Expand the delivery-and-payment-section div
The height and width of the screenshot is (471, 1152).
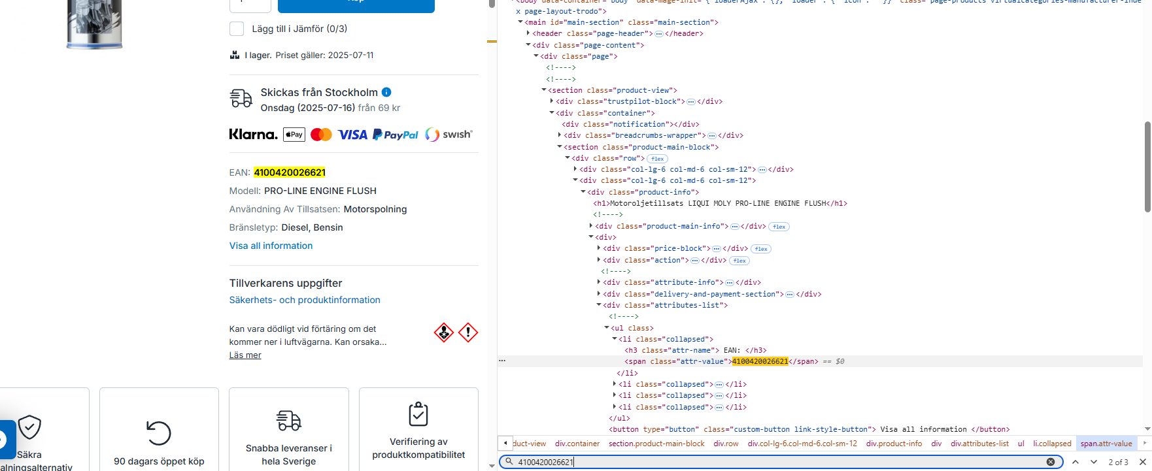coord(599,294)
